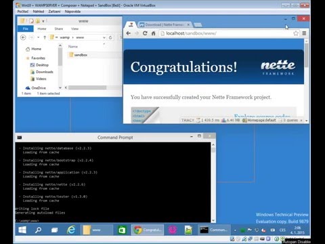
Task: Click the Chrome forward arrow button
Action: click(137, 33)
